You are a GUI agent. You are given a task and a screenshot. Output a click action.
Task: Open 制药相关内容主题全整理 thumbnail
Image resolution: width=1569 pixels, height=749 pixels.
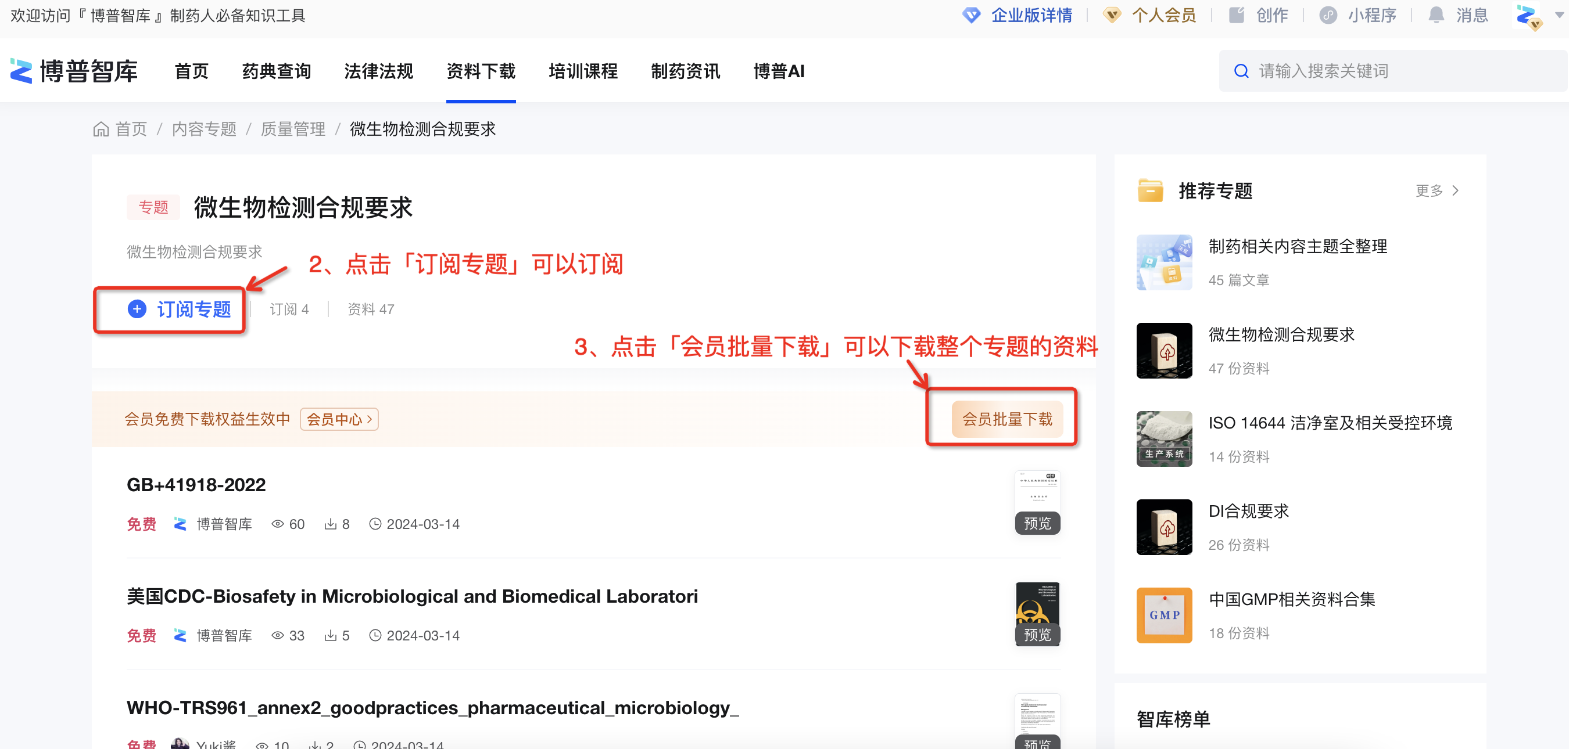[1165, 262]
